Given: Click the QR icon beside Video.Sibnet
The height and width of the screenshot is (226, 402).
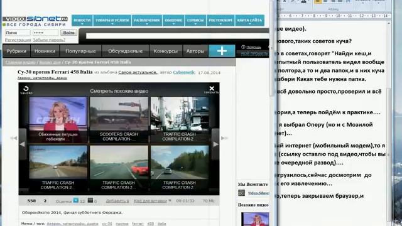Looking at the screenshot, I should pos(241,193).
